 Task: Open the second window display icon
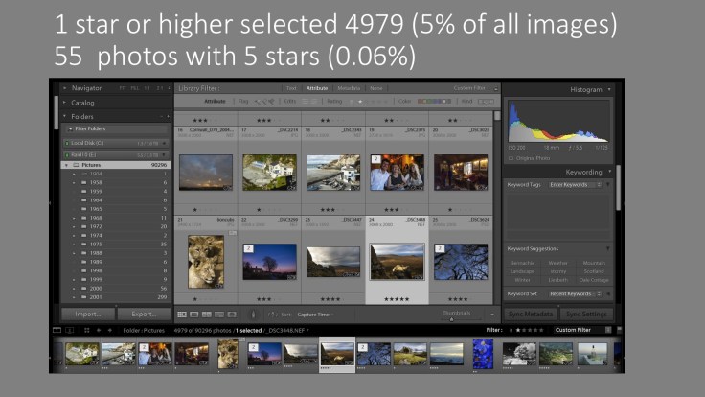tap(70, 330)
